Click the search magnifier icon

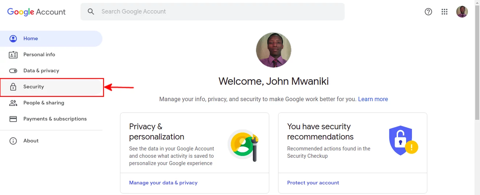[x=91, y=12]
